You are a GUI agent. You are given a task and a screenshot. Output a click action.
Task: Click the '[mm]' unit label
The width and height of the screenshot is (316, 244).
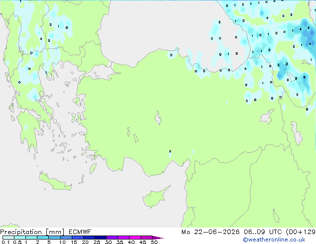click(55, 232)
